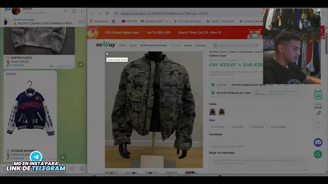Open the Recibidos Gmail bookmark
328x184 pixels.
(x=155, y=21)
